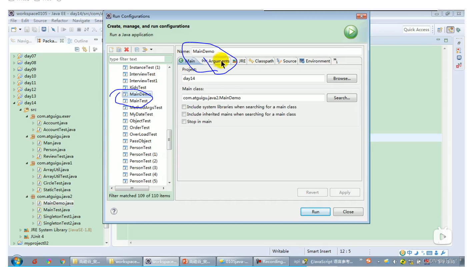The image size is (467, 267).
Task: Show hidden tabs via the »1 chevron
Action: point(335,61)
